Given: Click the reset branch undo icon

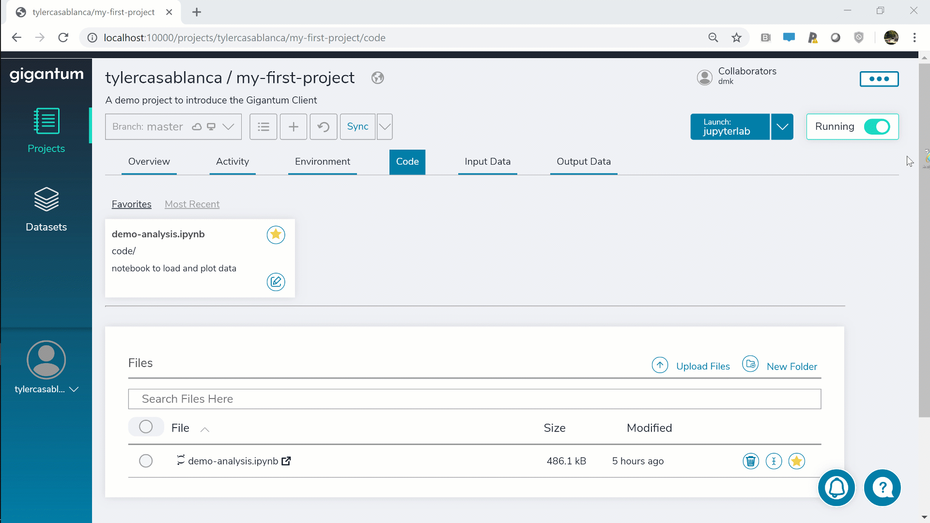Looking at the screenshot, I should (x=324, y=127).
